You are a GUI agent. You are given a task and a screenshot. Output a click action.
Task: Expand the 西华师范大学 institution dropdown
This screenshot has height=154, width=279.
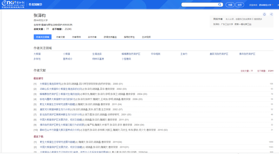pos(266,5)
